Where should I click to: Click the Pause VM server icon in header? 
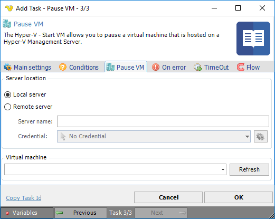click(x=7, y=24)
